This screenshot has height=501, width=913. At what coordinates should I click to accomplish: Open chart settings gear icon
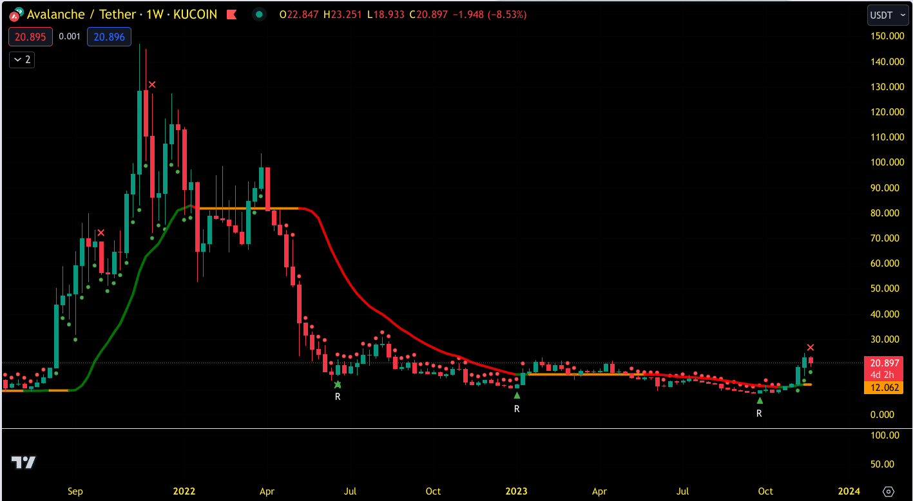pyautogui.click(x=889, y=491)
